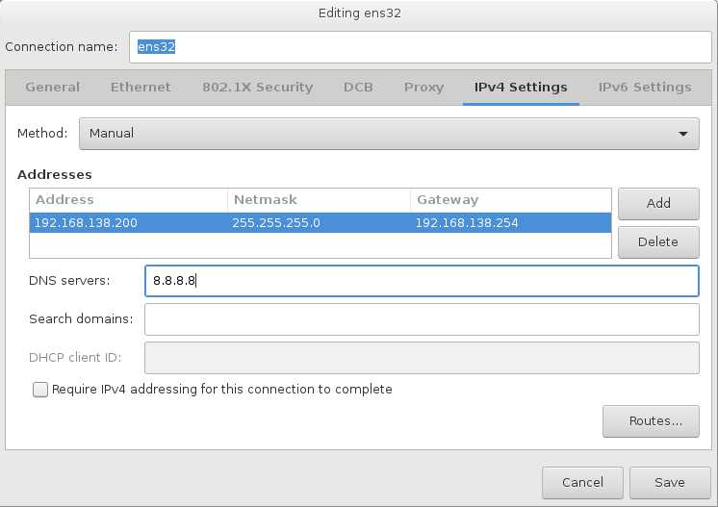The image size is (718, 507).
Task: Open the Method dropdown arrow
Action: 683,134
